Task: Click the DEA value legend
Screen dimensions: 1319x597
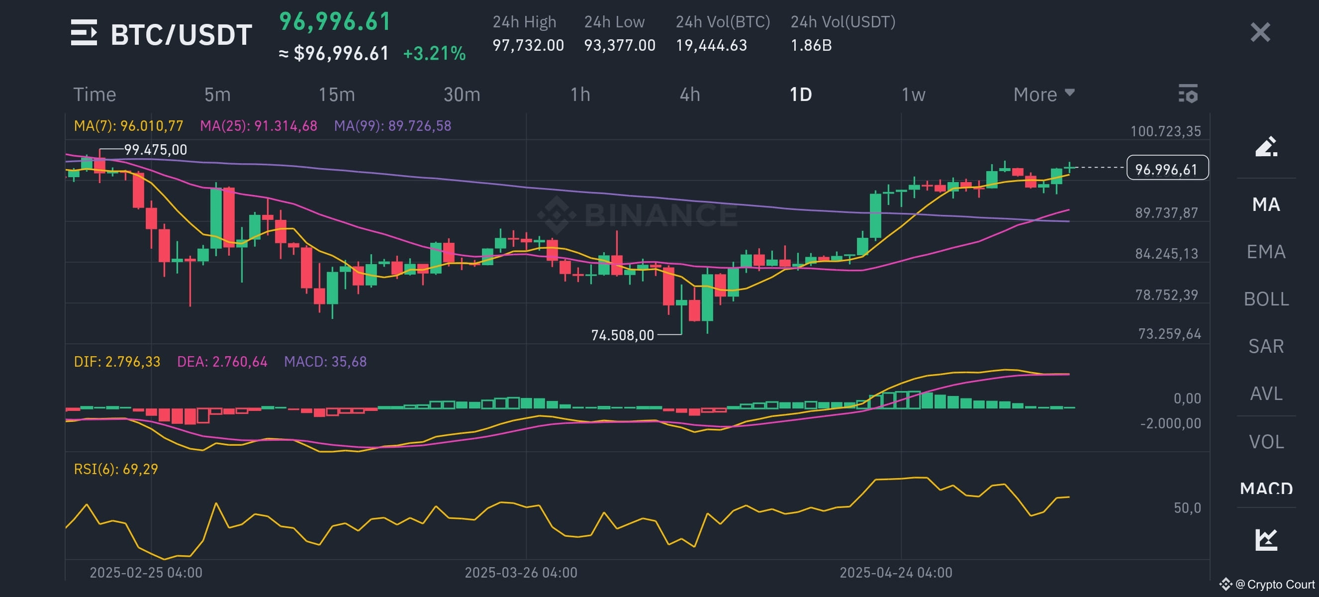Action: tap(222, 362)
